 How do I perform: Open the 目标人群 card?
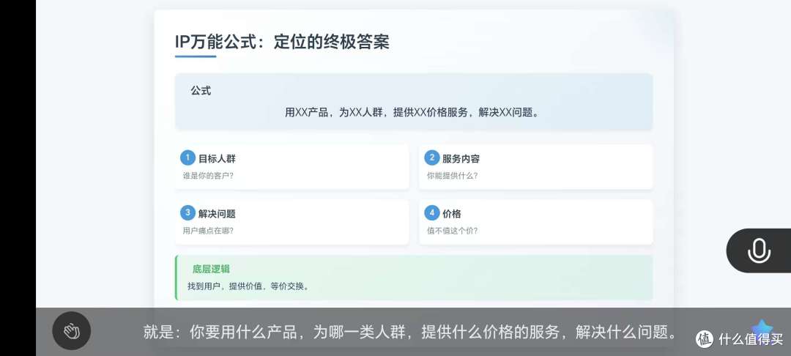click(291, 167)
